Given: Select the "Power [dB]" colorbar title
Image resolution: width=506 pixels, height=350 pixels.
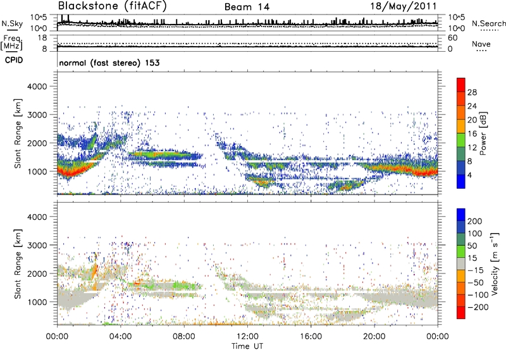Looking at the screenshot, I should 483,133.
